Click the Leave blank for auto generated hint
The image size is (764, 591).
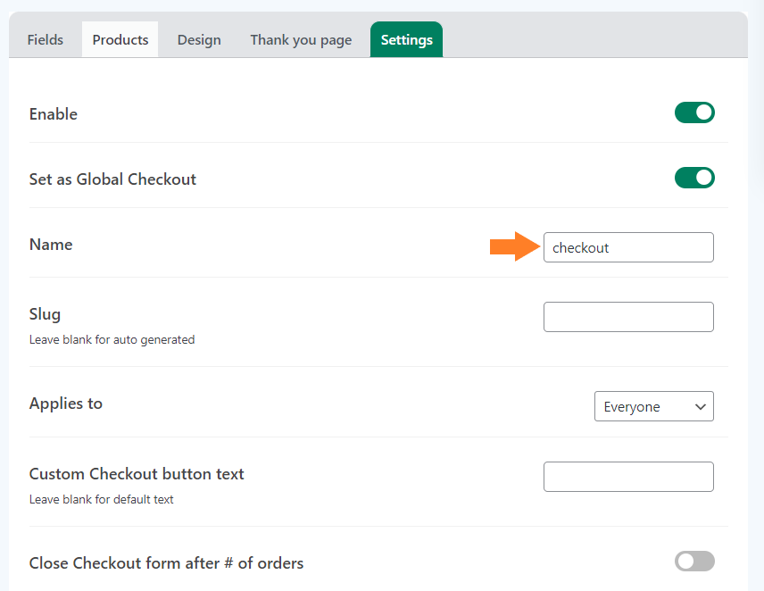pos(112,339)
